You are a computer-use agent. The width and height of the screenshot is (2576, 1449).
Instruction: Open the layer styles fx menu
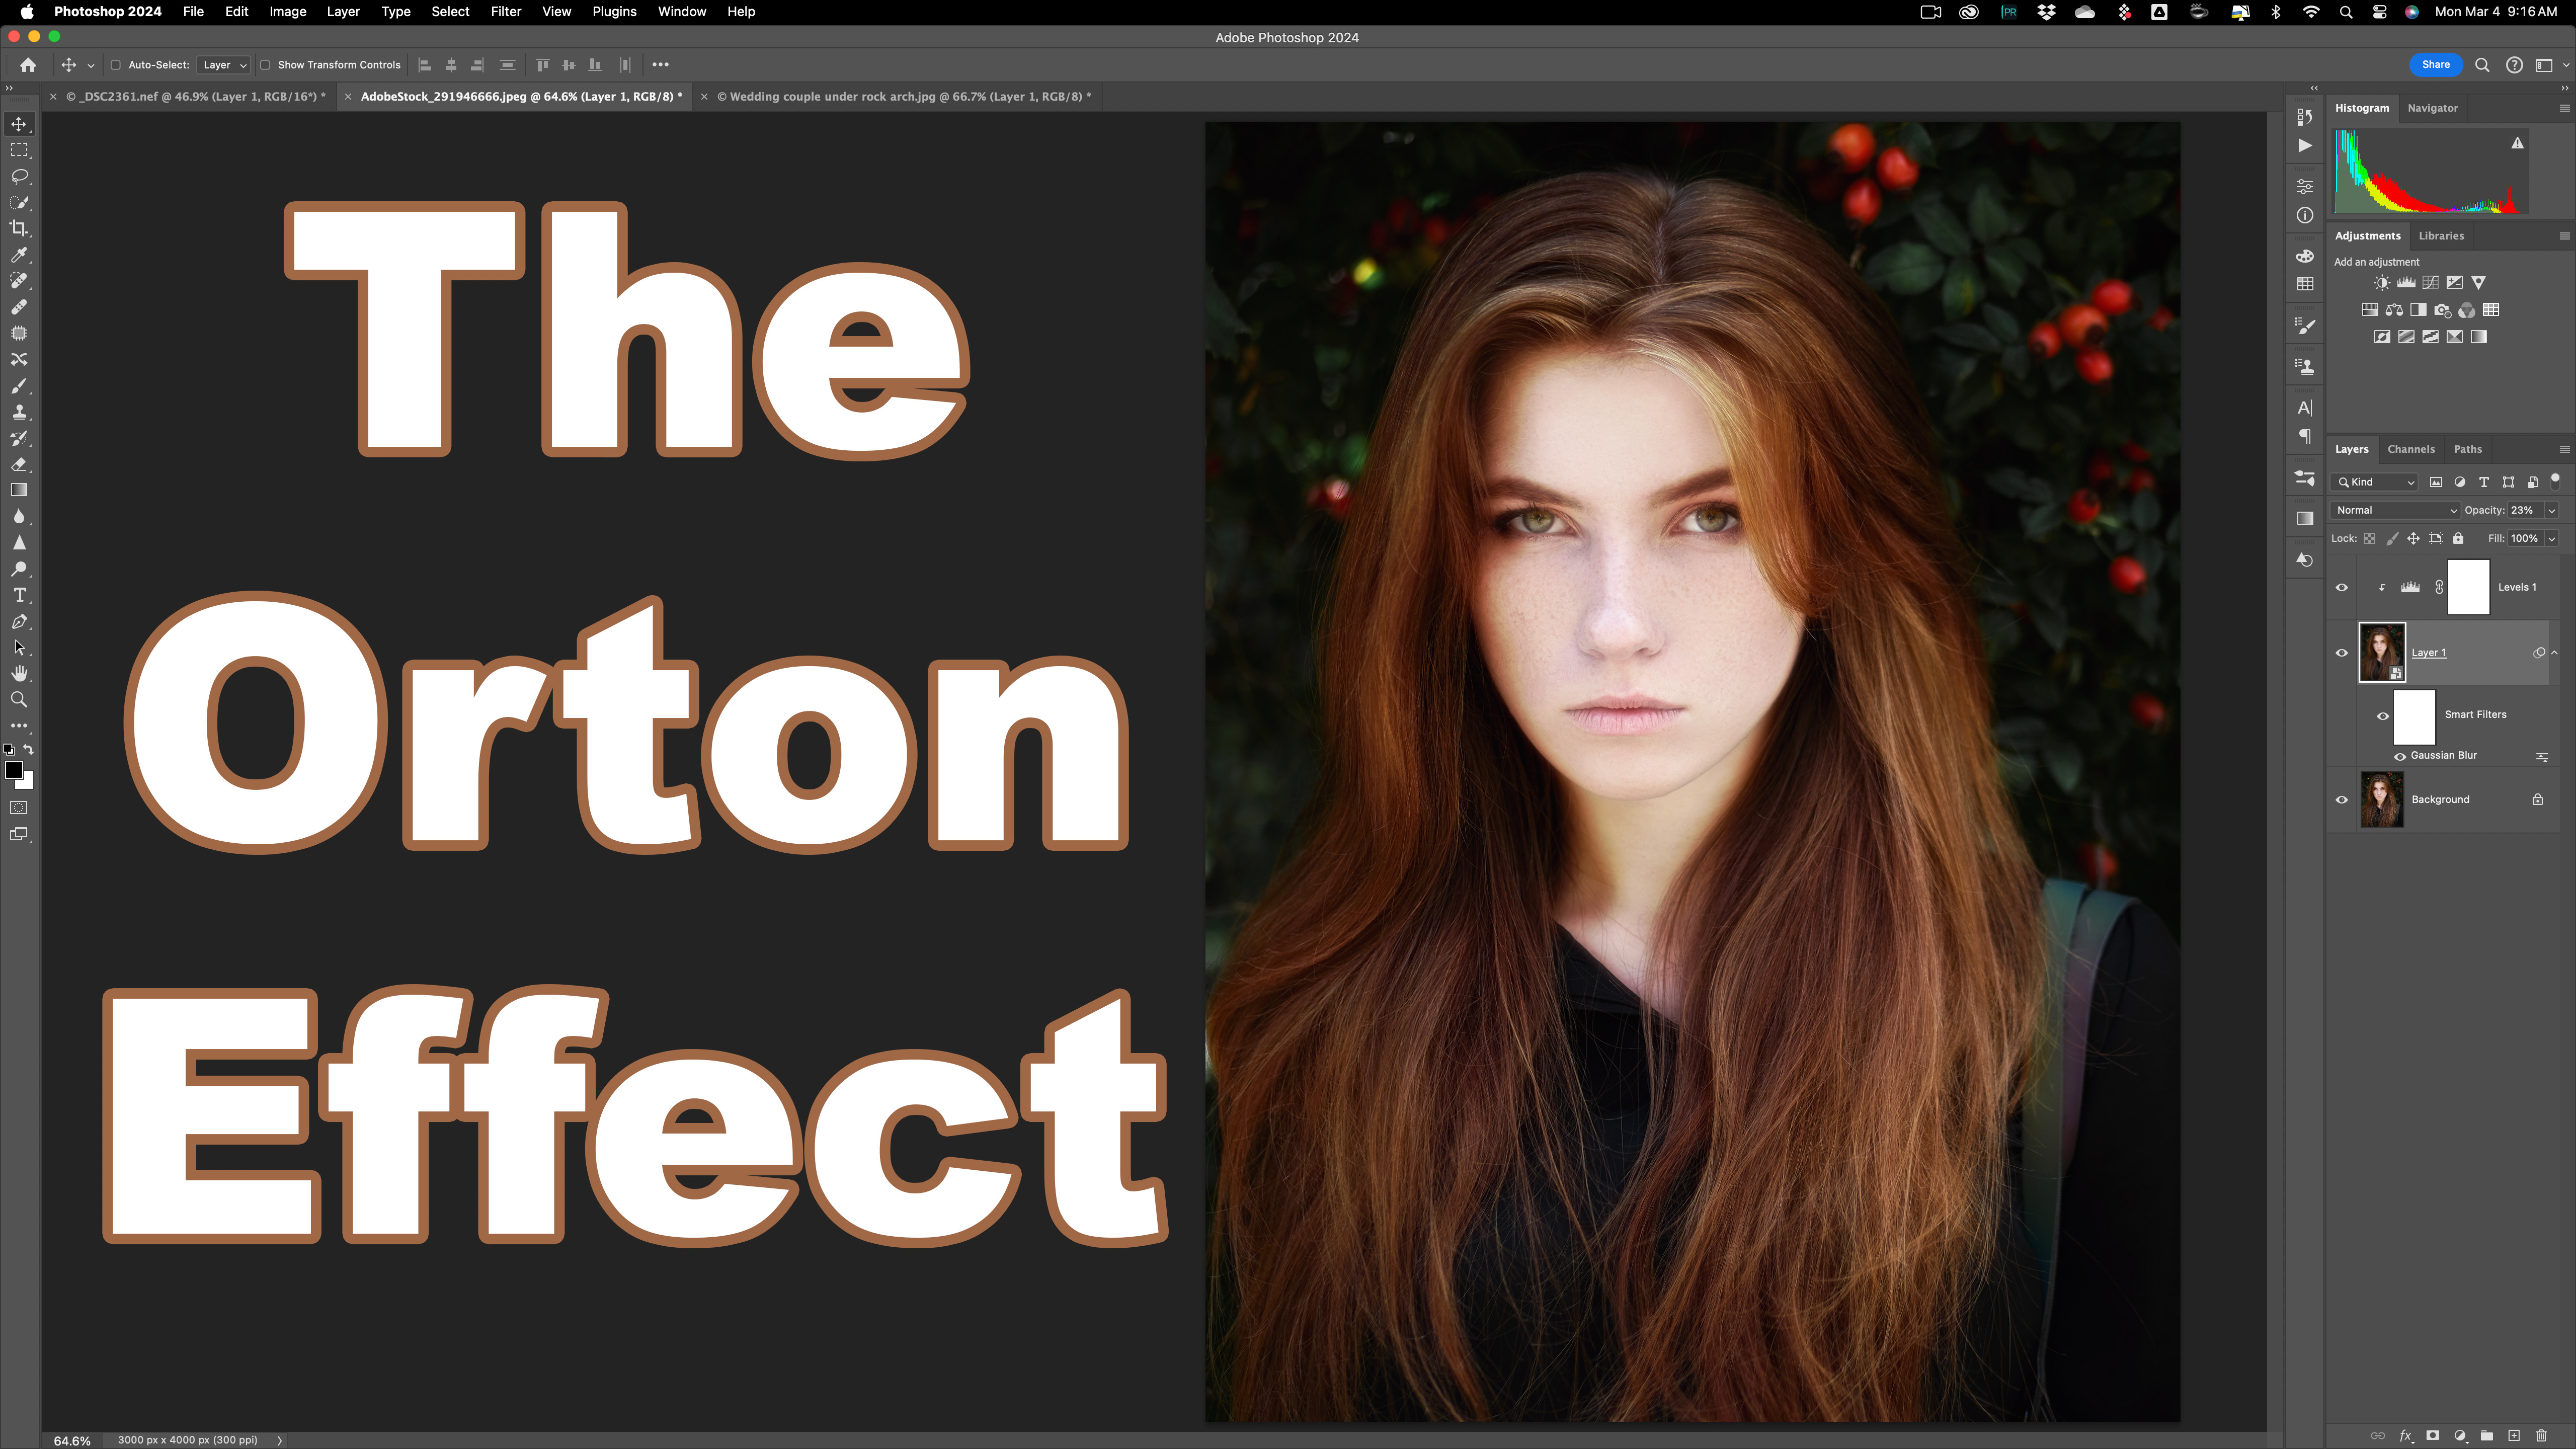tap(2406, 1436)
